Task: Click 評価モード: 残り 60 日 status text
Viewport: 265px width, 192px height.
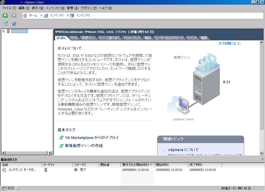Action: [x=236, y=188]
